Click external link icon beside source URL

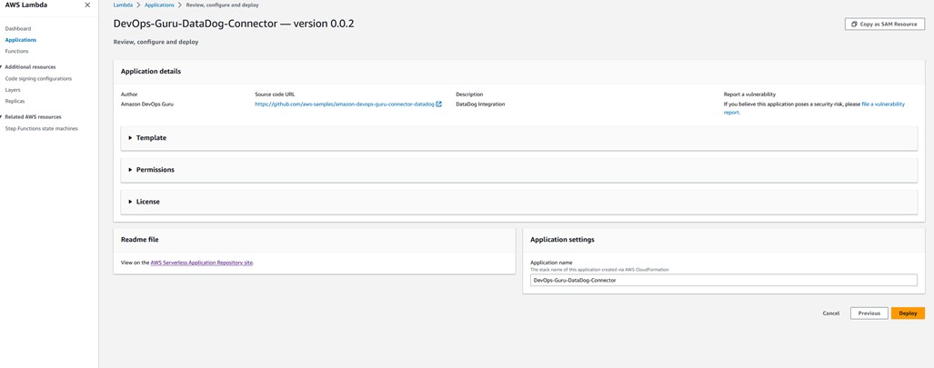coord(439,104)
